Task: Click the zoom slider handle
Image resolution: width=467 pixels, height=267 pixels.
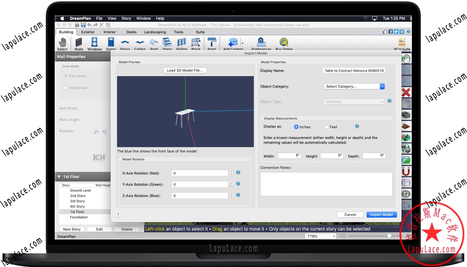Action: pos(389,236)
